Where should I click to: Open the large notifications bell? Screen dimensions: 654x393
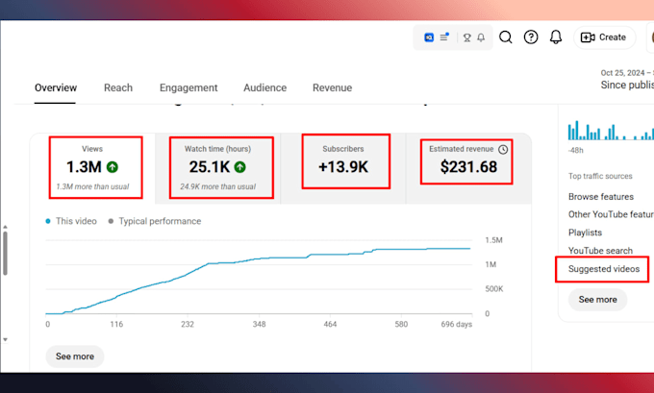[556, 37]
